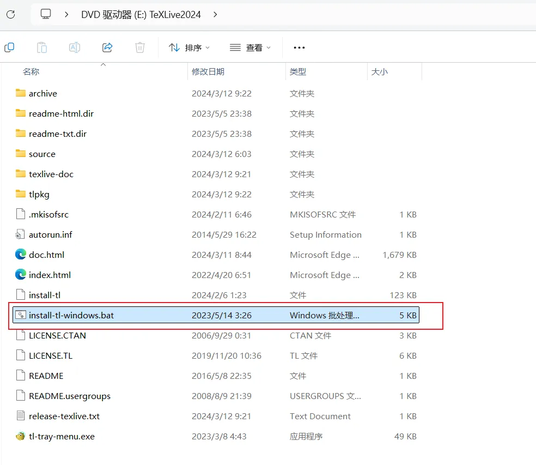Open path DVD 驱动器 (E:) TeXLive2024
Image resolution: width=536 pixels, height=465 pixels.
141,14
